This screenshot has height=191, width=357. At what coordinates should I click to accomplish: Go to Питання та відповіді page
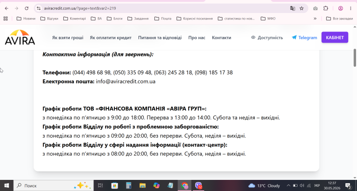pos(160,38)
